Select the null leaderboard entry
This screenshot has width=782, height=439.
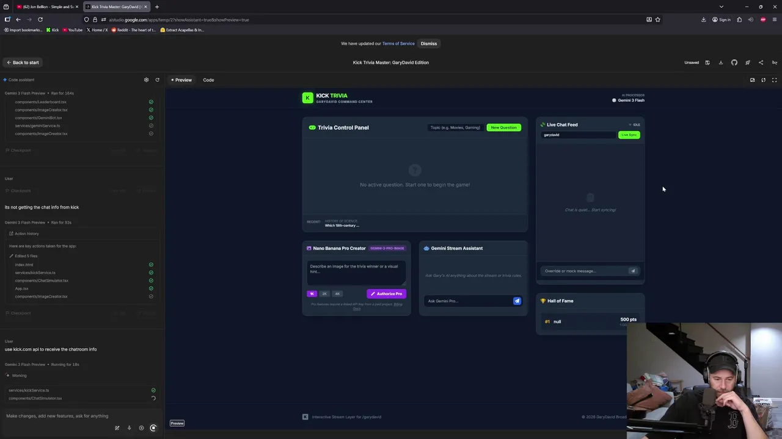tap(590, 321)
